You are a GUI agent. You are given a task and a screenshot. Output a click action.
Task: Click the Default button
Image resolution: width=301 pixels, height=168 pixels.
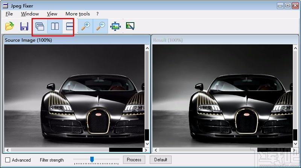(x=161, y=160)
